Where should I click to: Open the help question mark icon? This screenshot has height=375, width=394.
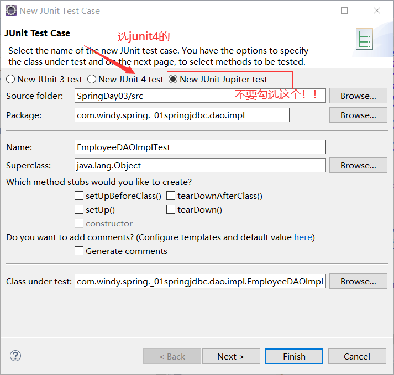(15, 356)
